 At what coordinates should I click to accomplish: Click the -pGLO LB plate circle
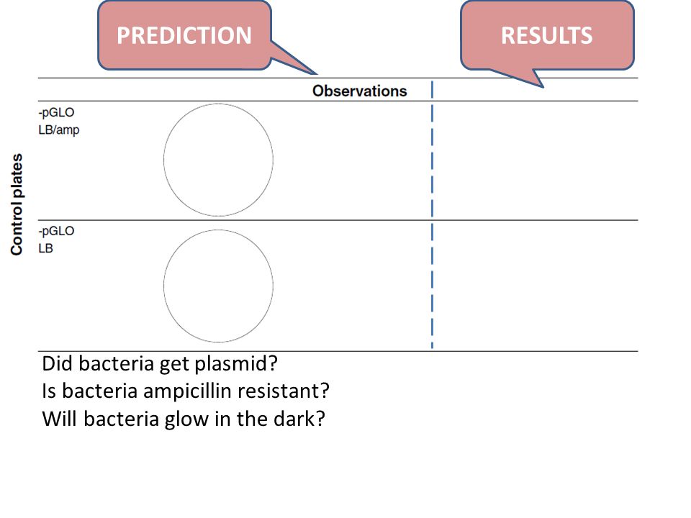(218, 286)
